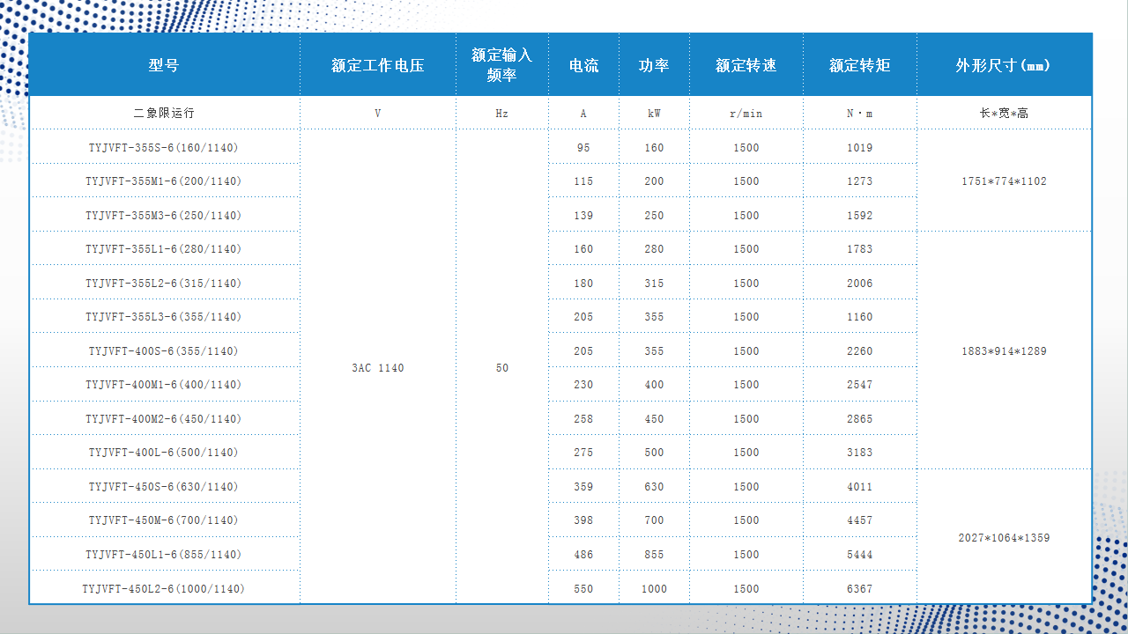Select model TYJVFT-450L1-6(855/1140)
Screen dimensions: 1128x634
[x=164, y=555]
